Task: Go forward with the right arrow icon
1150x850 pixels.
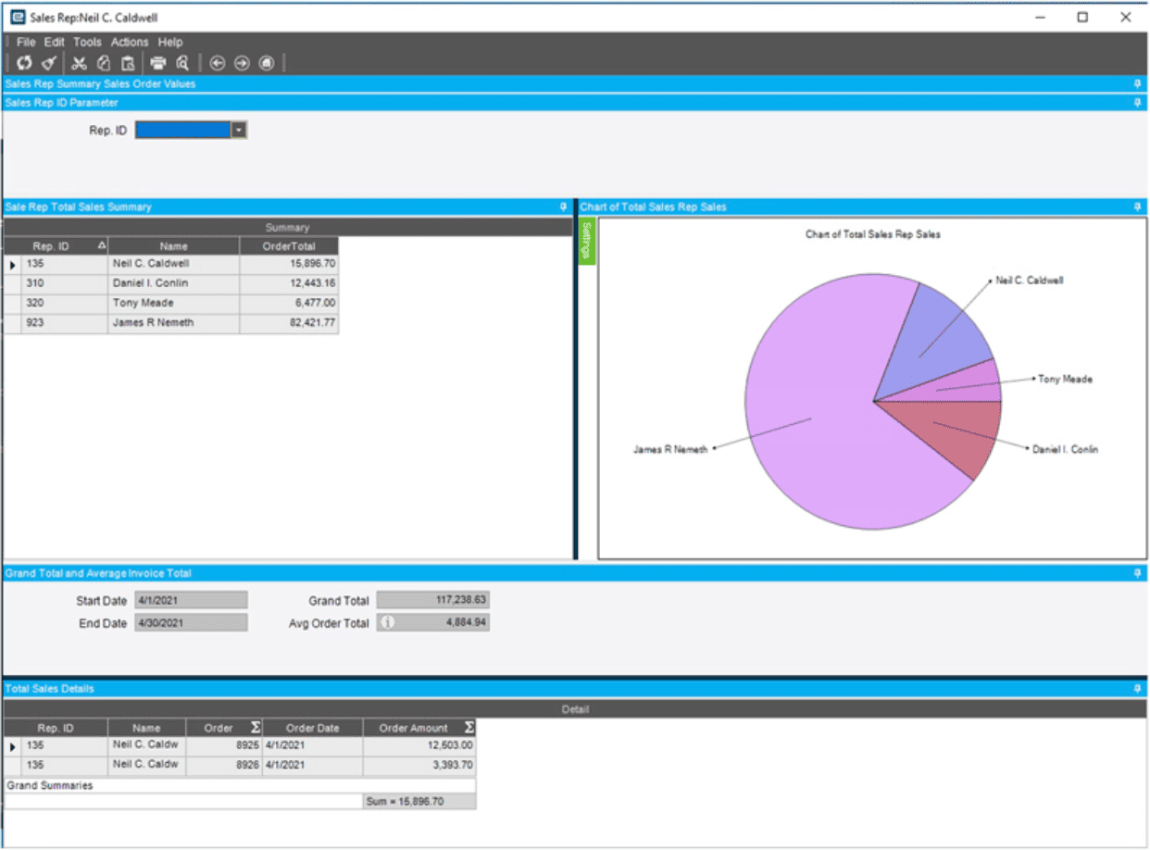Action: (242, 63)
